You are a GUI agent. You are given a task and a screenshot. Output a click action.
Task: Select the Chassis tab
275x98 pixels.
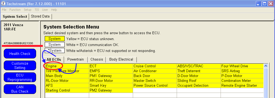[97, 59]
